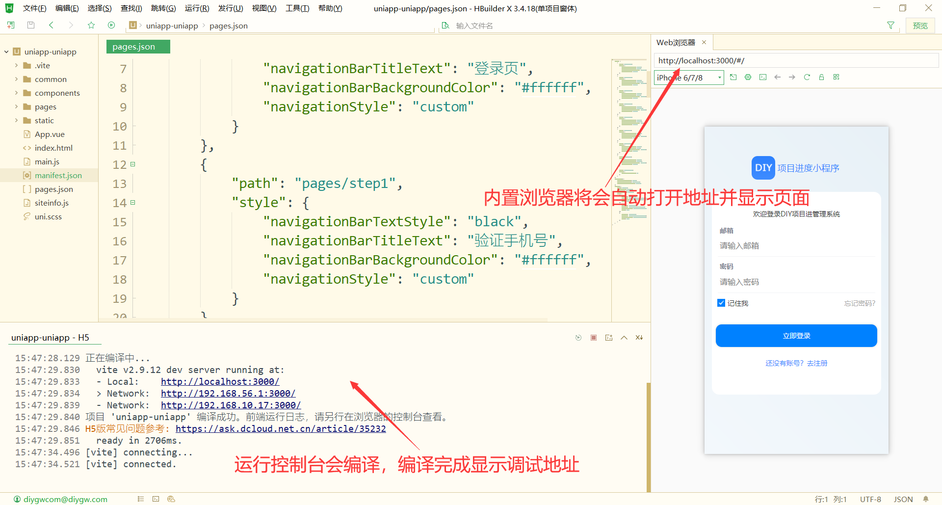Refresh the Web browser page
Image resolution: width=942 pixels, height=505 pixels.
(x=807, y=77)
